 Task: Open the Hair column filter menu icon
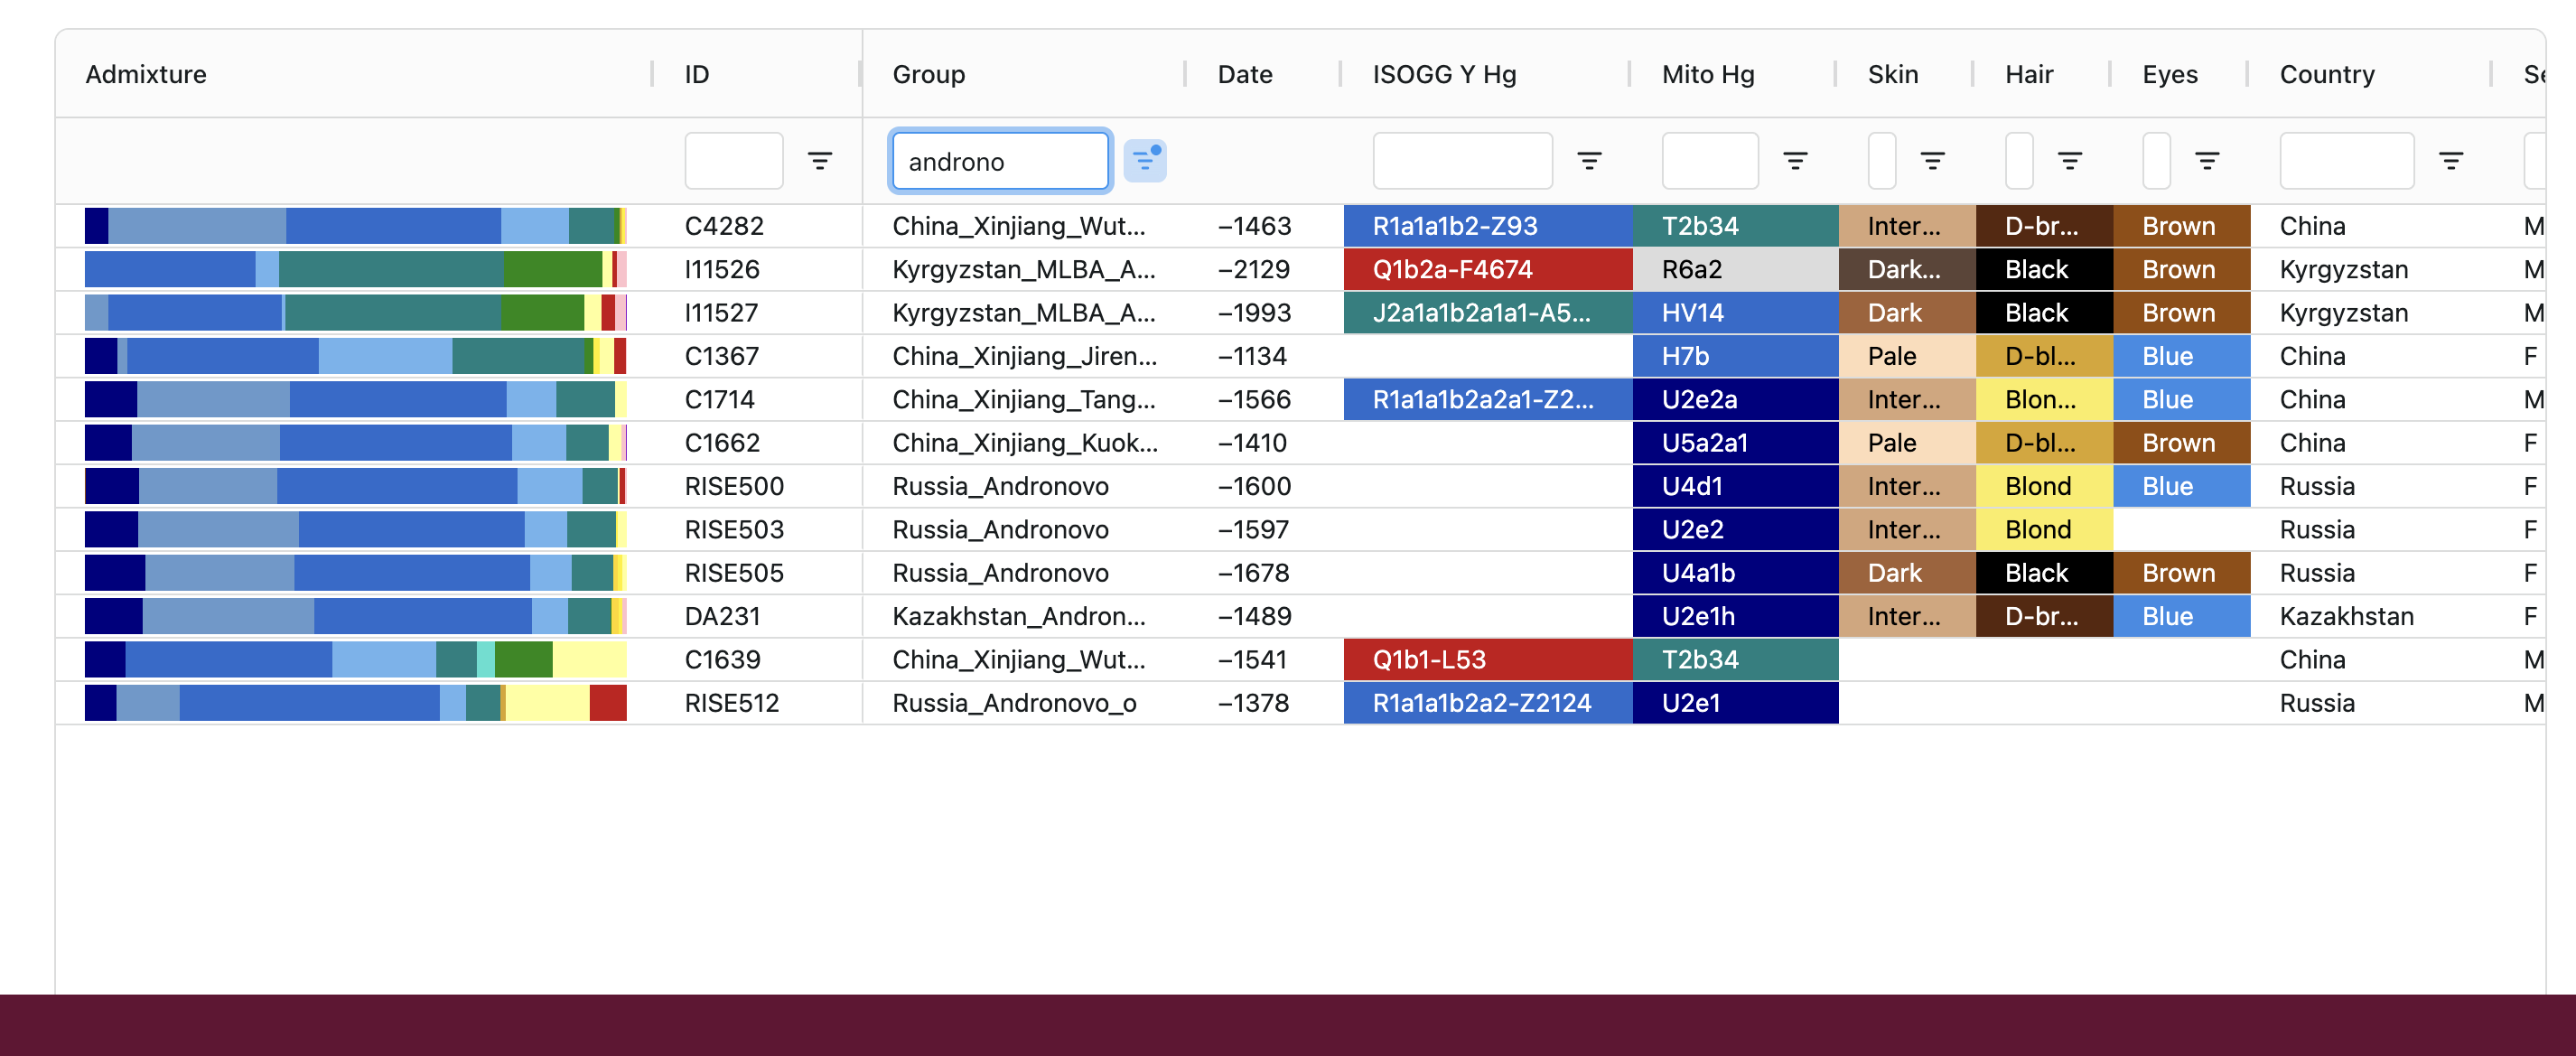click(2069, 161)
